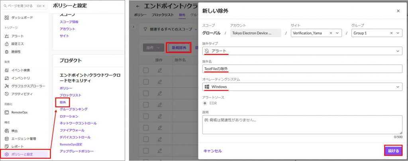The width and height of the screenshot is (408, 161).
Task: Click the X to clear Group 1
Action: (392, 33)
